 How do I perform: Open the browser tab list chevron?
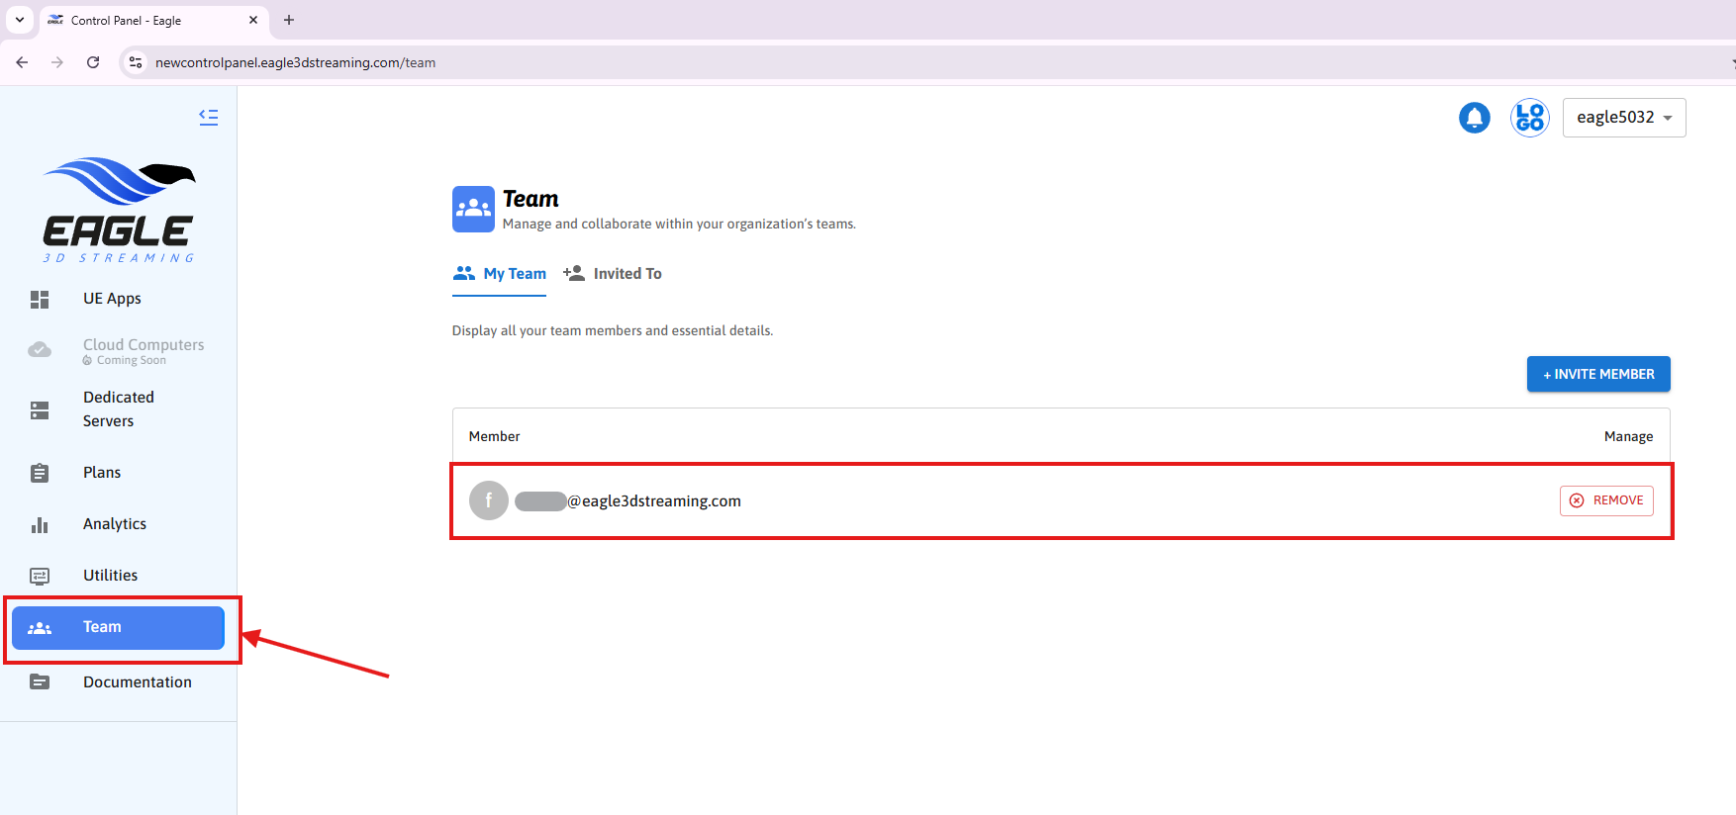pyautogui.click(x=20, y=20)
